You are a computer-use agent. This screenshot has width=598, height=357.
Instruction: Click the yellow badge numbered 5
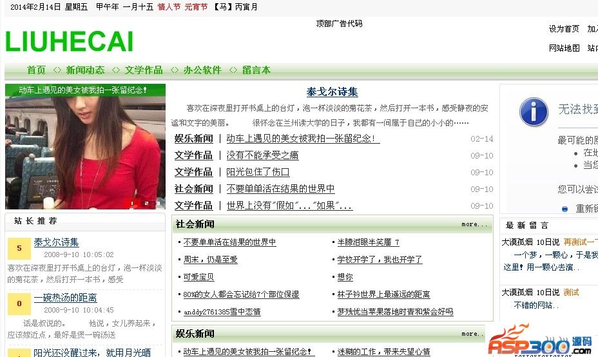19,248
